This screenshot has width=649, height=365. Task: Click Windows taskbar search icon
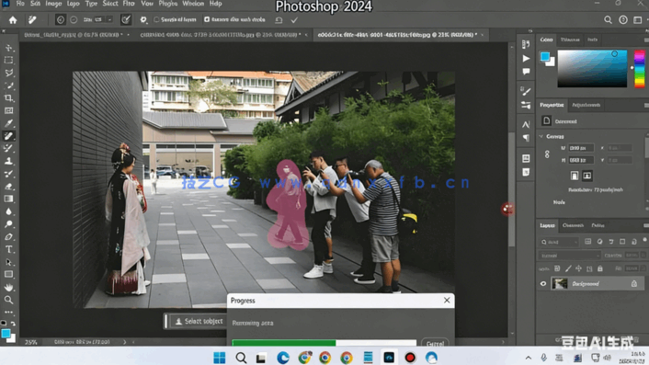click(x=241, y=358)
